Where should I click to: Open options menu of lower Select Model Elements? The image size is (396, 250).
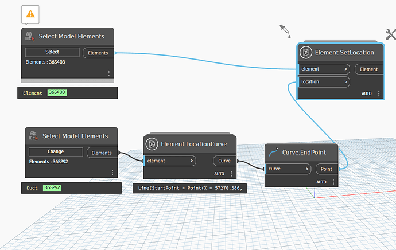click(112, 173)
